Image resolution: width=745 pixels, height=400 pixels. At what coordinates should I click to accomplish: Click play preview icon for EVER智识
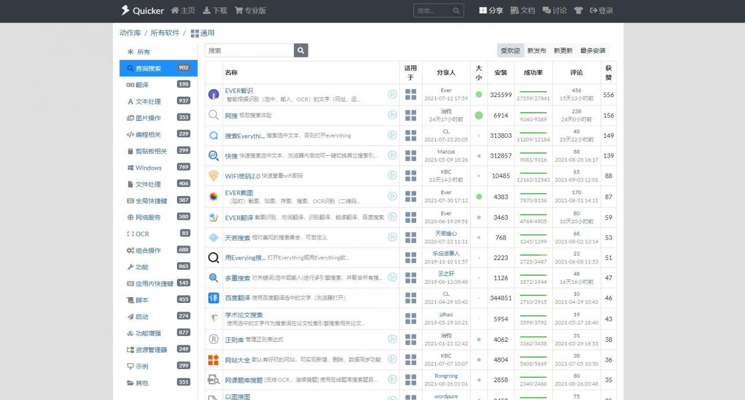click(x=392, y=94)
